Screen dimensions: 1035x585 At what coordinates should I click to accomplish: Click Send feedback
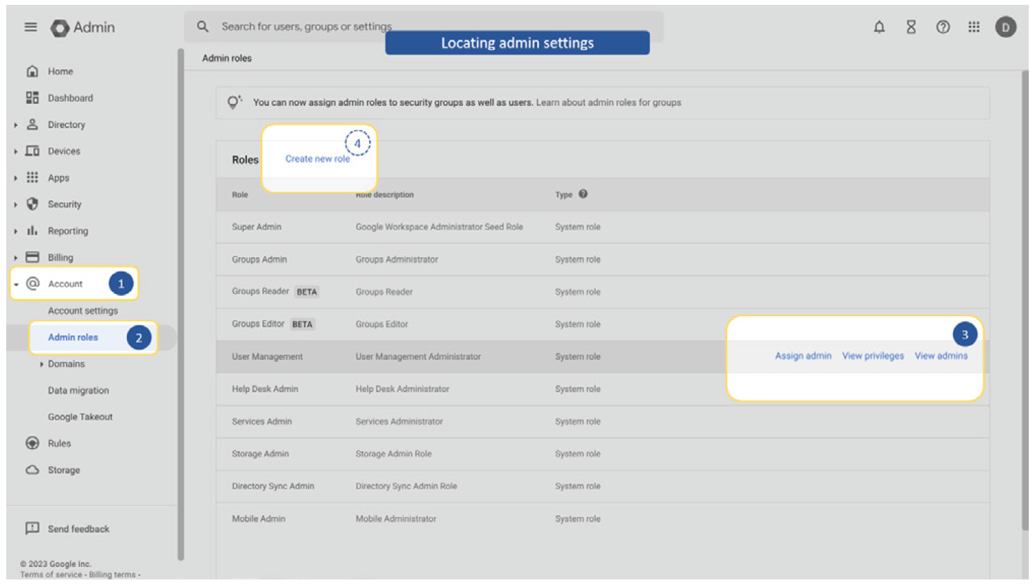tap(78, 529)
